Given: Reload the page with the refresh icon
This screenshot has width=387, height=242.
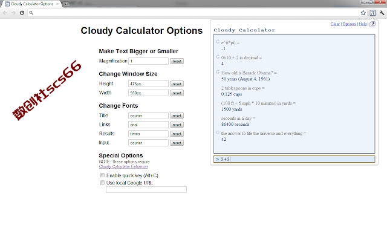Looking at the screenshot, I should click(22, 13).
